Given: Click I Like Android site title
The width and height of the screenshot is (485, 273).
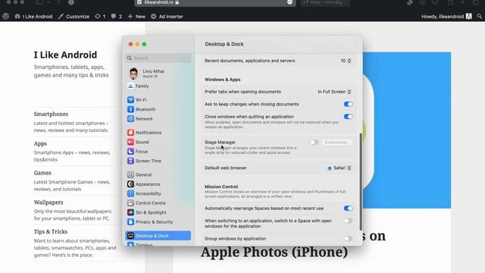Looking at the screenshot, I should click(x=65, y=55).
